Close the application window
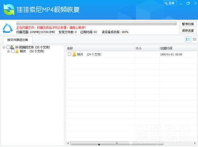This screenshot has width=198, height=147. coord(195,4)
